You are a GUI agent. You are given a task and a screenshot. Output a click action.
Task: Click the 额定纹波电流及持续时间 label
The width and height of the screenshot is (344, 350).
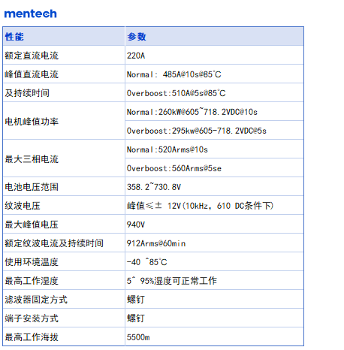tap(54, 243)
